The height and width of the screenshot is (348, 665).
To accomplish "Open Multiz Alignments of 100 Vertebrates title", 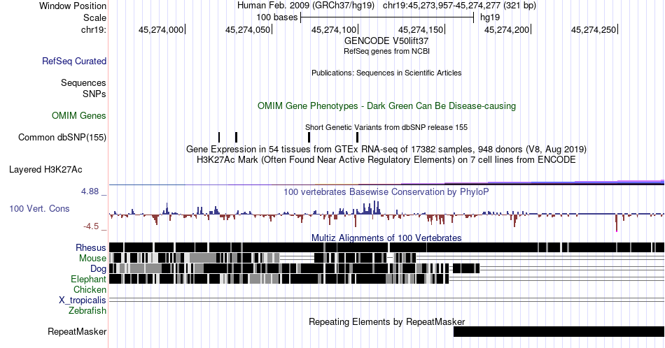I will pos(386,238).
